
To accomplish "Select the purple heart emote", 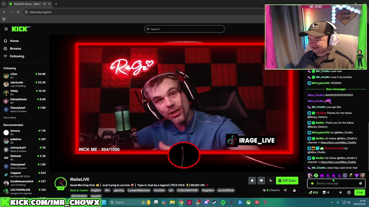I will coord(357,175).
